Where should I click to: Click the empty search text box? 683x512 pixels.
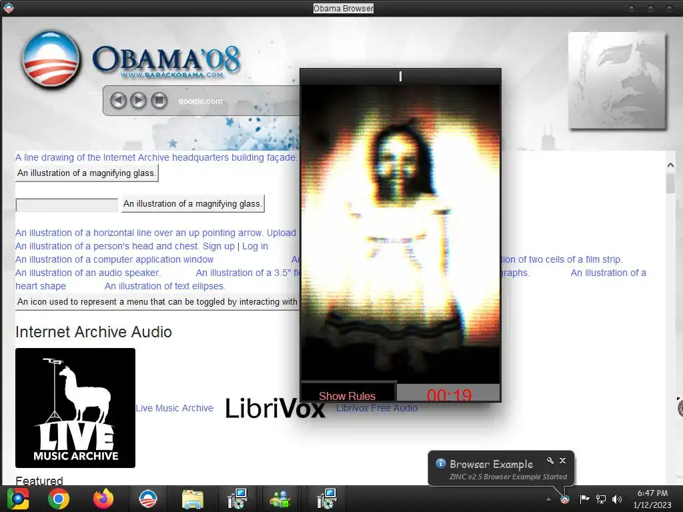click(x=67, y=205)
